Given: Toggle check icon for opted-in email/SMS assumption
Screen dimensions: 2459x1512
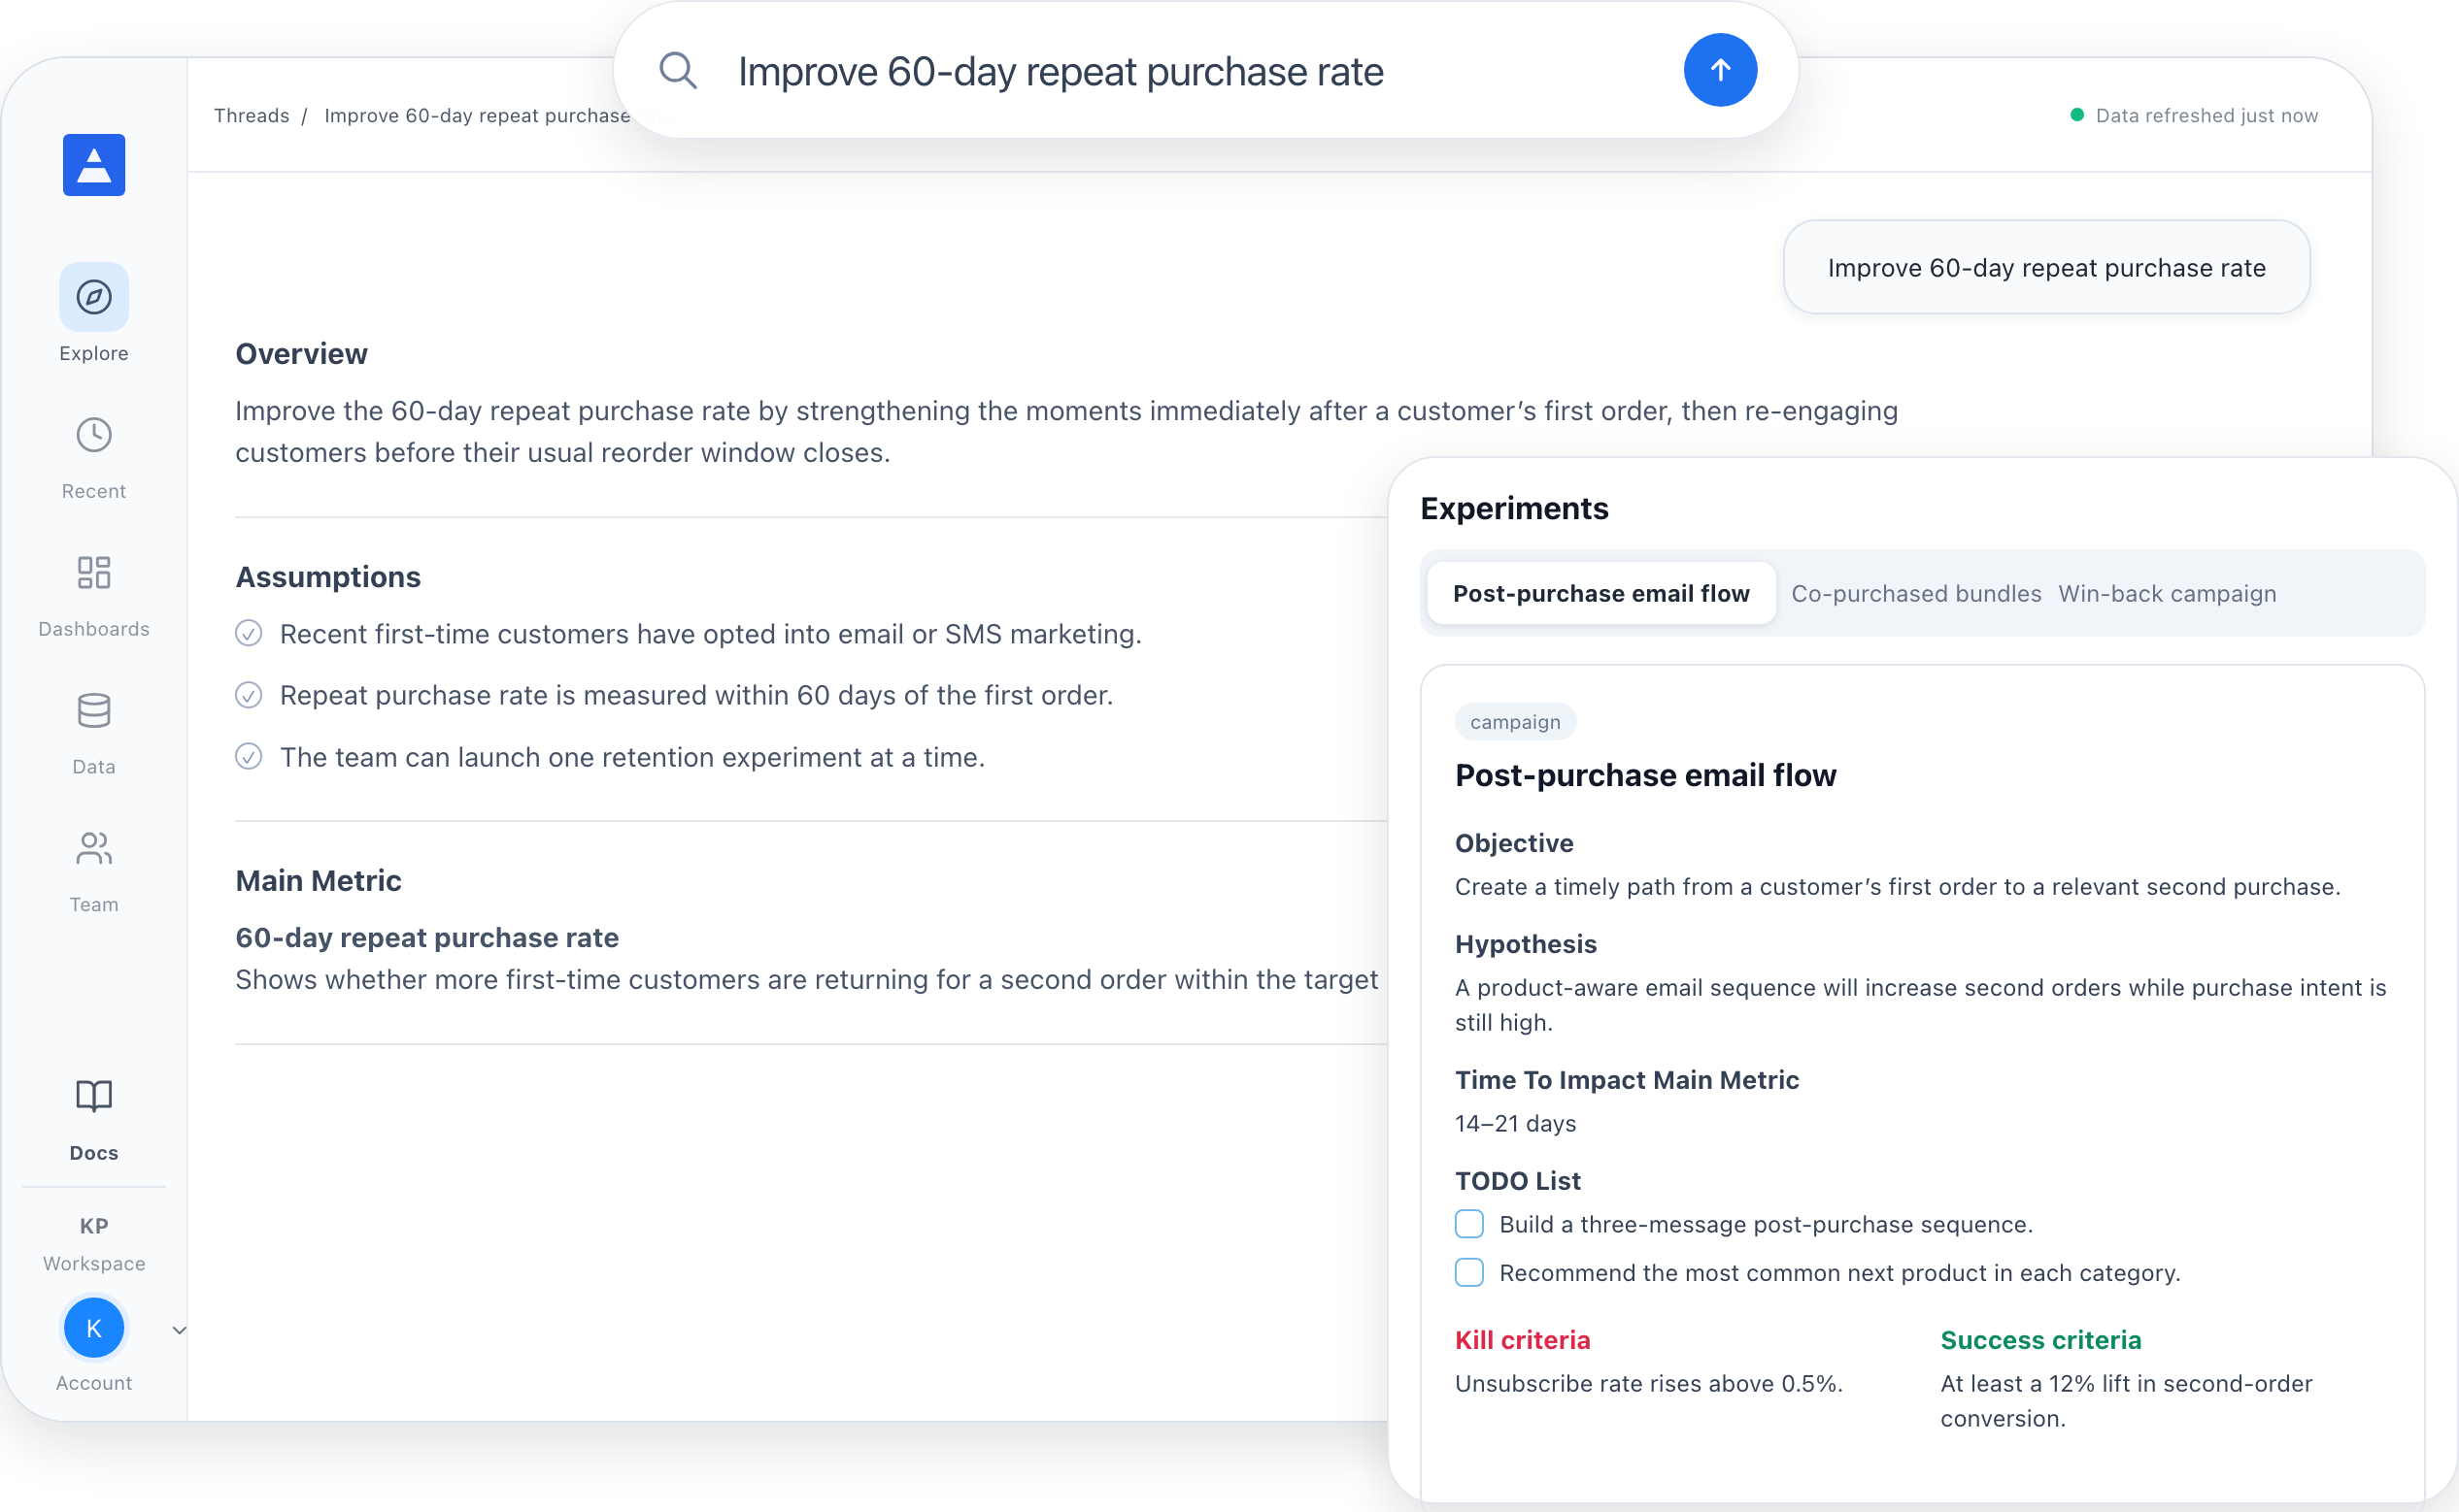Looking at the screenshot, I should (x=248, y=634).
